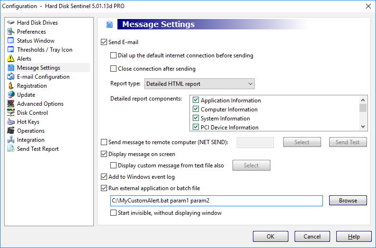Enable Send message to remote computer
This screenshot has width=376, height=248.
click(x=104, y=142)
